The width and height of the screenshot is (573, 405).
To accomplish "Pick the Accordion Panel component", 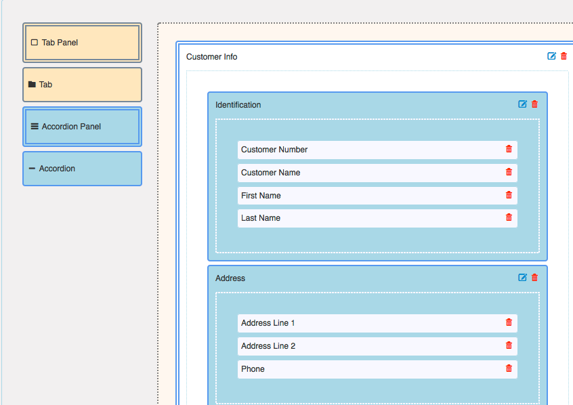I will coord(82,127).
